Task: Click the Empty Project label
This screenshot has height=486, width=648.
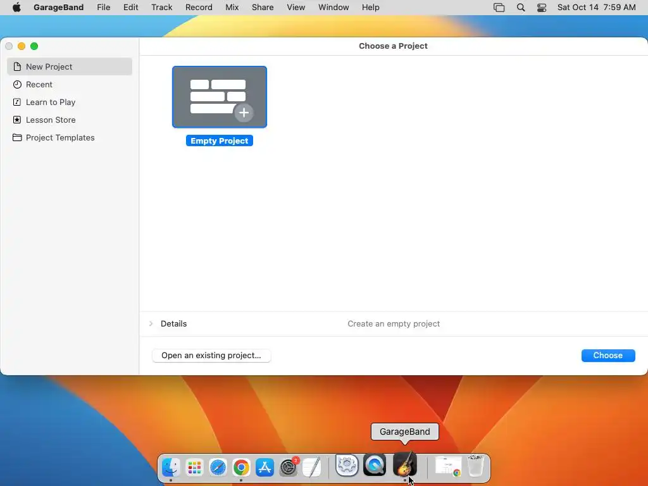Action: (x=220, y=140)
